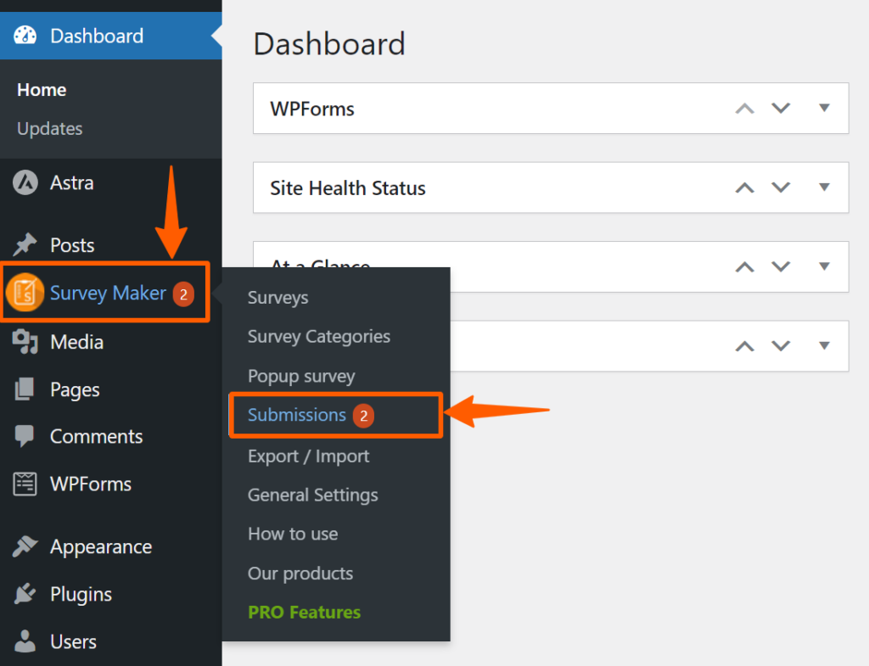Toggle the At a Glance panel
869x666 pixels.
point(825,266)
